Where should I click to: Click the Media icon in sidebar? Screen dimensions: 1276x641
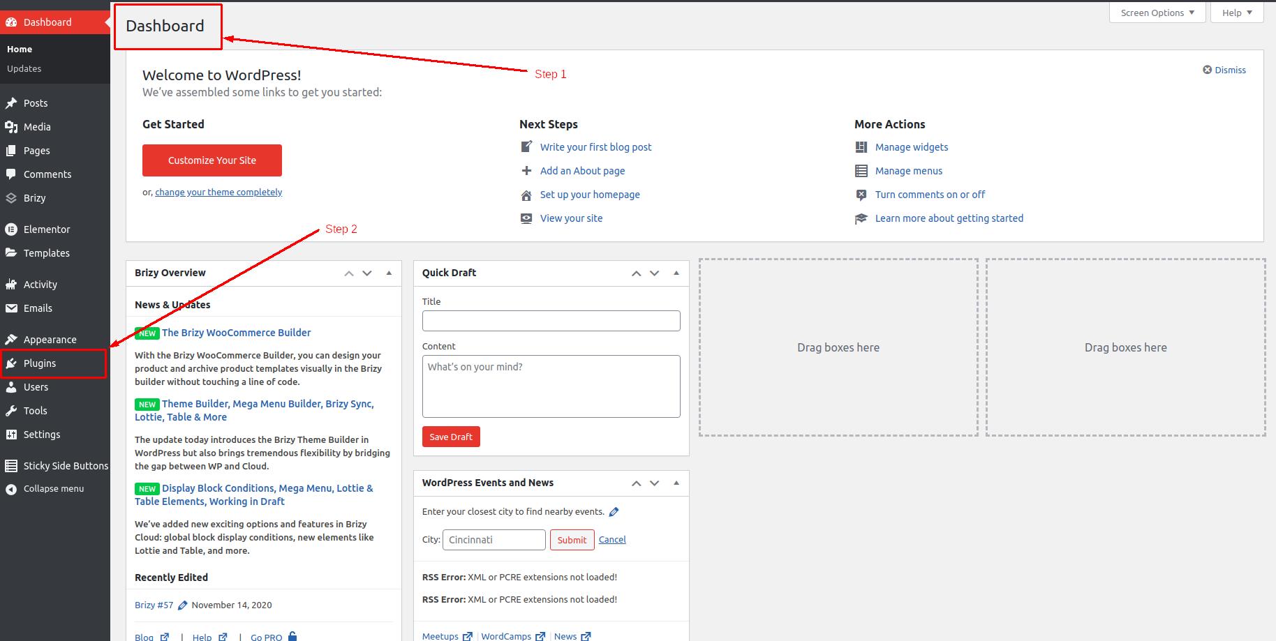(x=11, y=127)
